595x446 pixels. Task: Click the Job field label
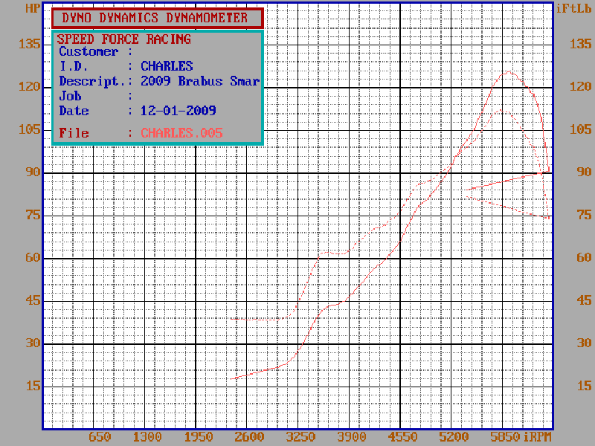coord(70,96)
